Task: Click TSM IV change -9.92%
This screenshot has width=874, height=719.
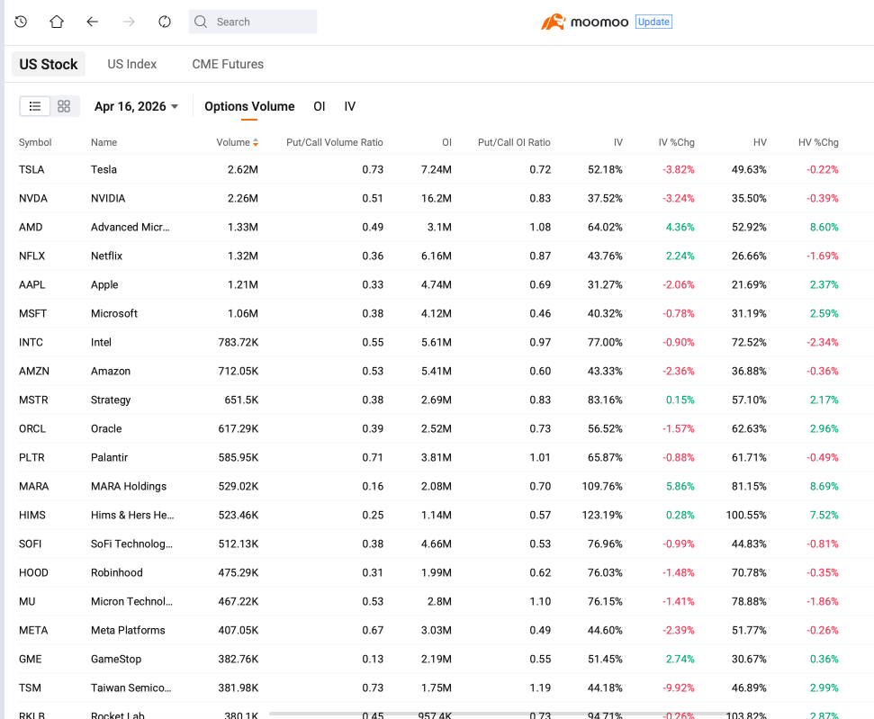Action: point(679,688)
